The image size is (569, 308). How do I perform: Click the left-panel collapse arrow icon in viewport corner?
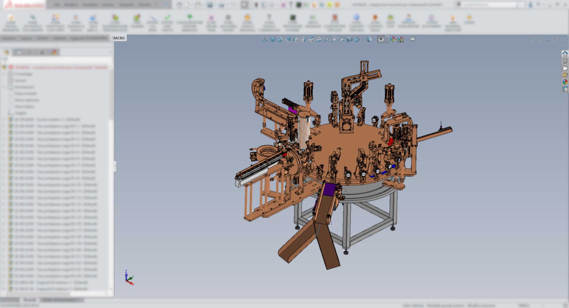532,39
